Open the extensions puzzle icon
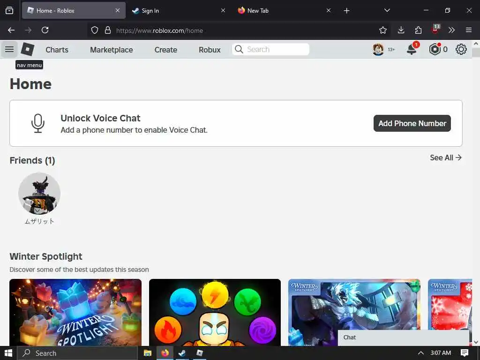 [x=418, y=30]
